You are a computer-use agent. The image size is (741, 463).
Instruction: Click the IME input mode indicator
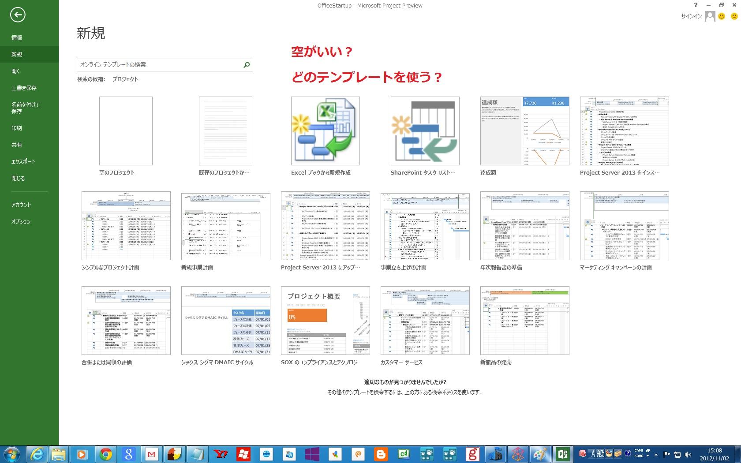coord(593,454)
